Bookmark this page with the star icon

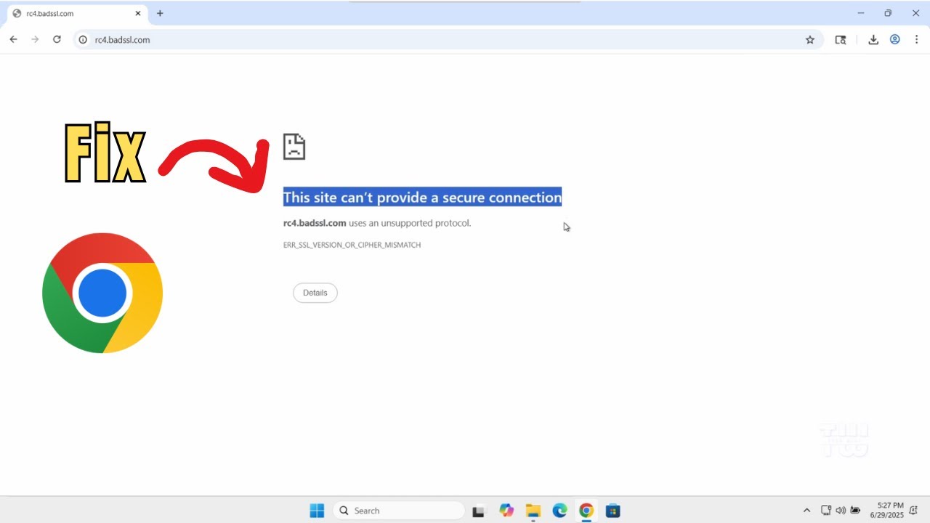(x=810, y=40)
